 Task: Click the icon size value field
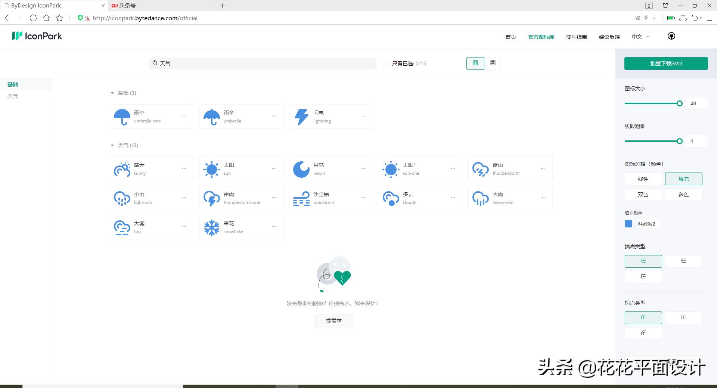[x=696, y=103]
